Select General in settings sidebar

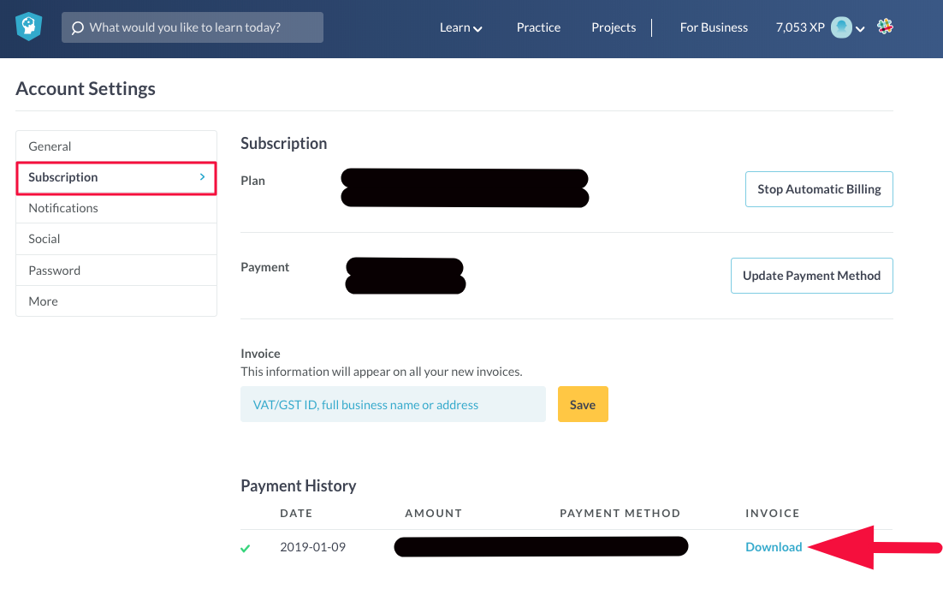click(50, 146)
